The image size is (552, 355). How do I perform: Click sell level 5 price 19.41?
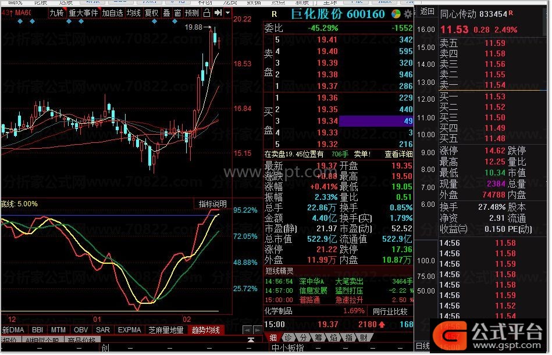click(327, 40)
